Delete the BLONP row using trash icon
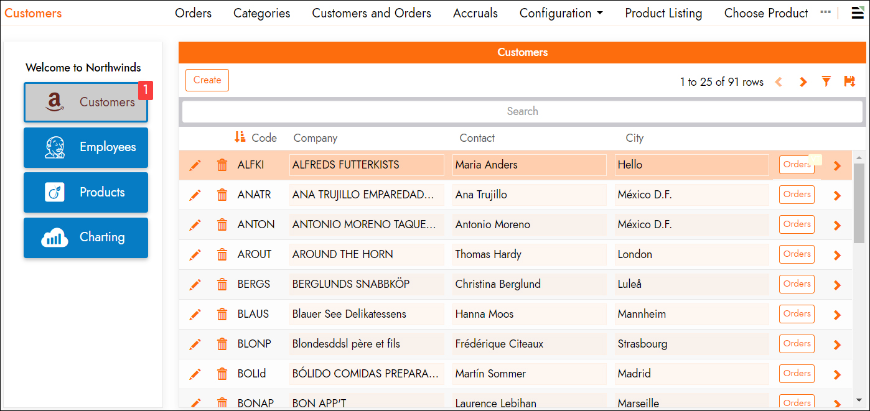This screenshot has width=870, height=411. click(x=222, y=344)
